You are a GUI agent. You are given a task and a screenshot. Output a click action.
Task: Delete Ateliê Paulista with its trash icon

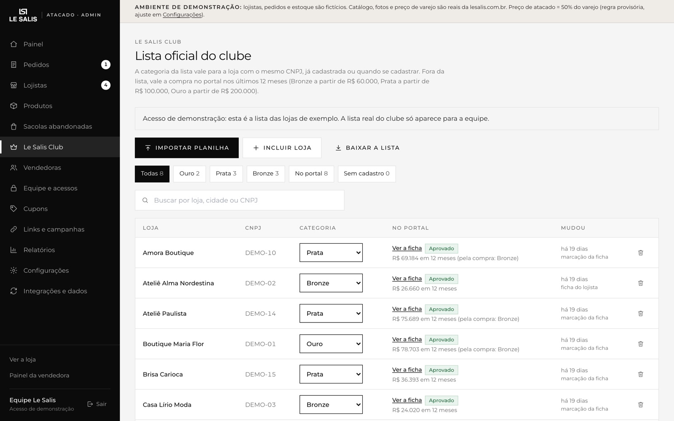(x=640, y=313)
